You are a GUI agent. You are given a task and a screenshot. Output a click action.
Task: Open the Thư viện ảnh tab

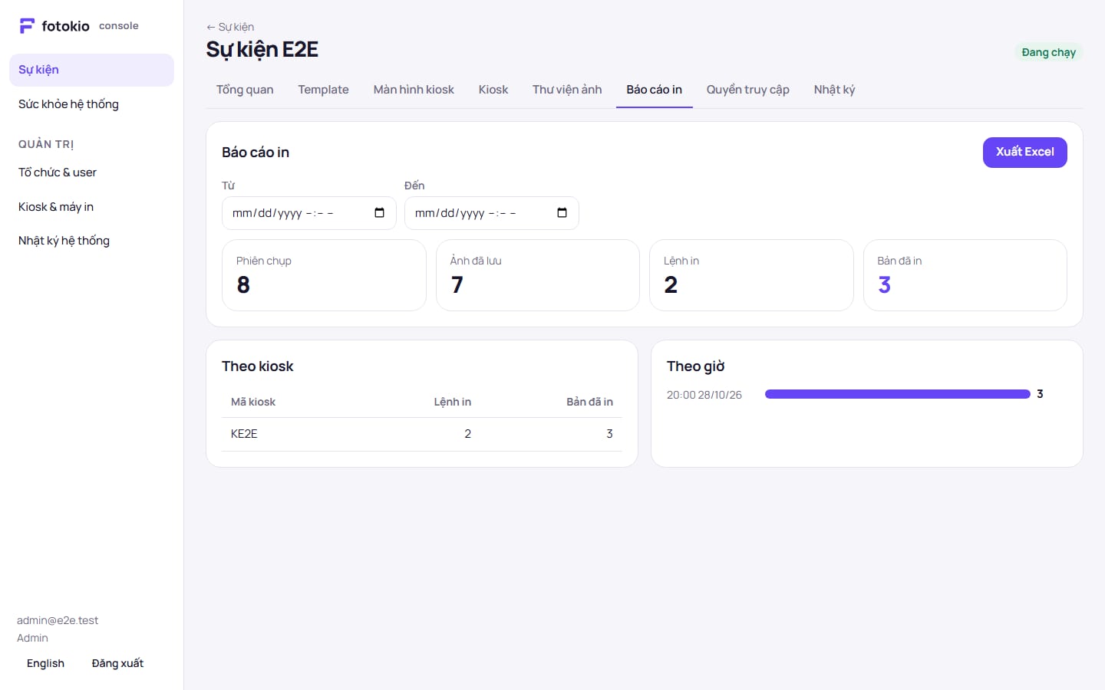pyautogui.click(x=567, y=90)
